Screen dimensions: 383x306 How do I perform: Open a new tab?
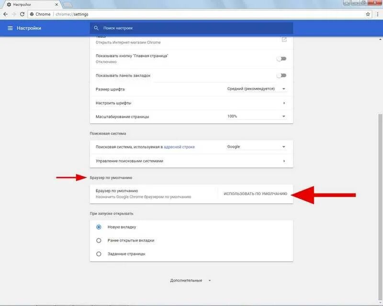(x=68, y=5)
